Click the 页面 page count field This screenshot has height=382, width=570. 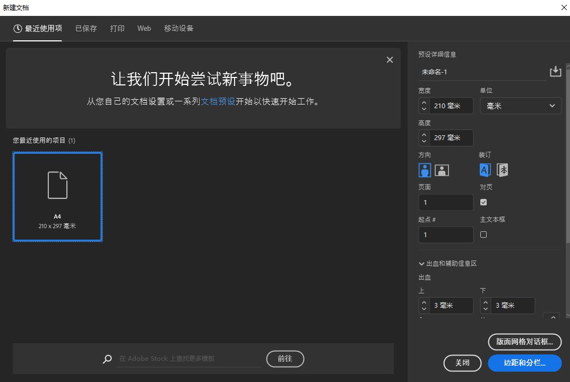tap(446, 202)
